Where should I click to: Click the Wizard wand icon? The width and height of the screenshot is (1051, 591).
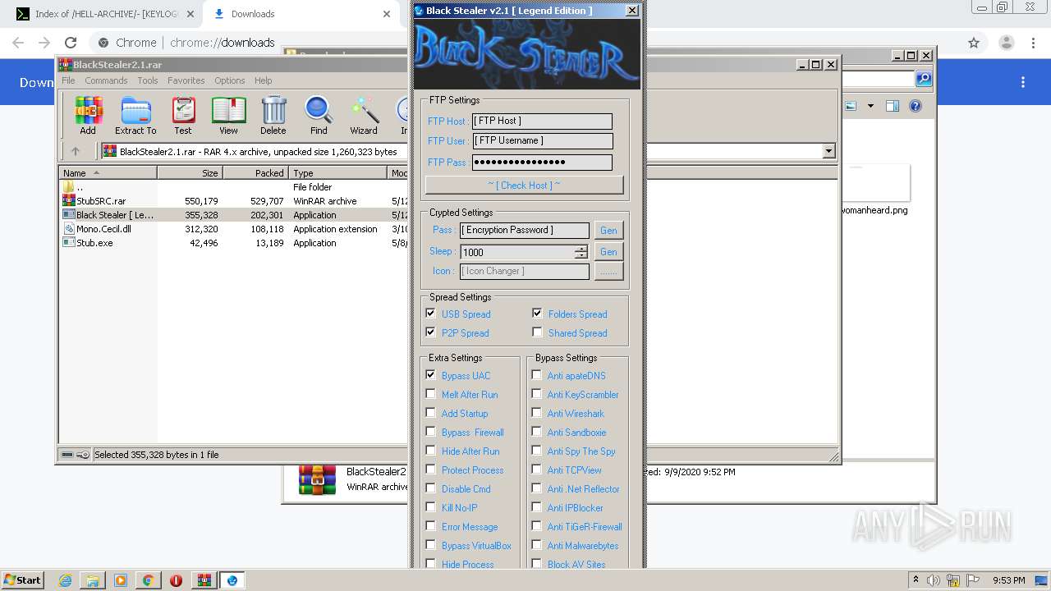tap(364, 115)
